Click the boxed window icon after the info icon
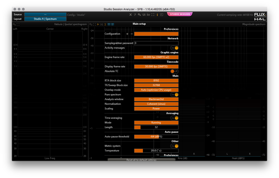Viewport: 279px width, 178px height. 162,15
